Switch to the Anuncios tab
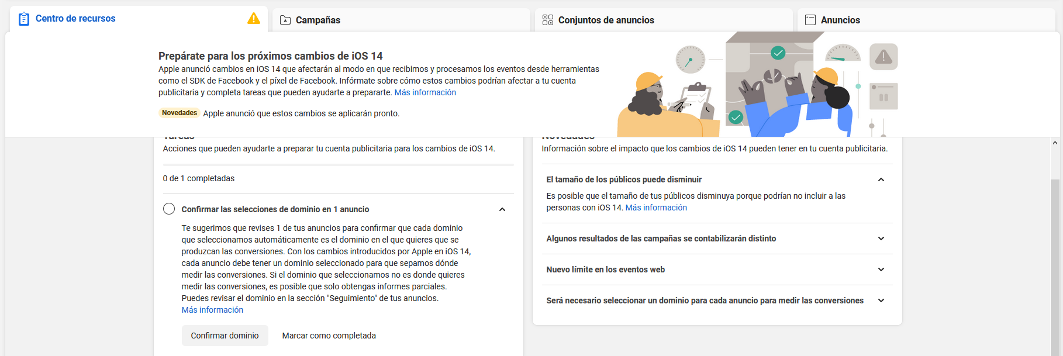1063x356 pixels. click(x=927, y=20)
